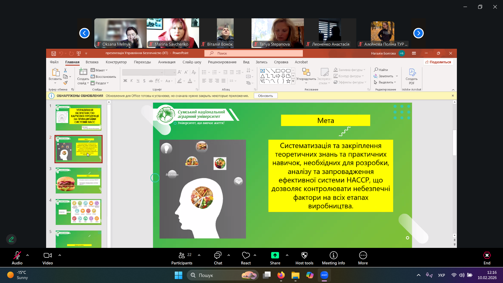Open Zoom app in Windows taskbar
503x283 pixels.
pos(324,275)
